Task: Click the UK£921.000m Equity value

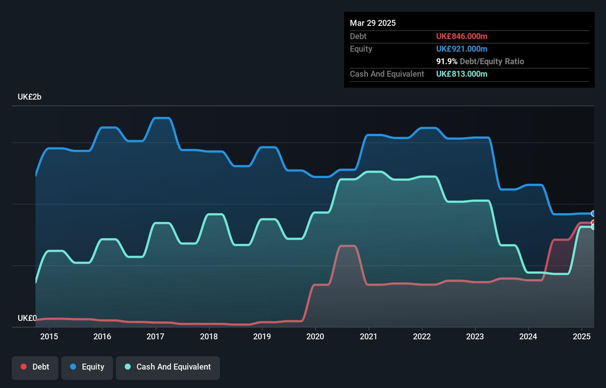Action: (462, 49)
